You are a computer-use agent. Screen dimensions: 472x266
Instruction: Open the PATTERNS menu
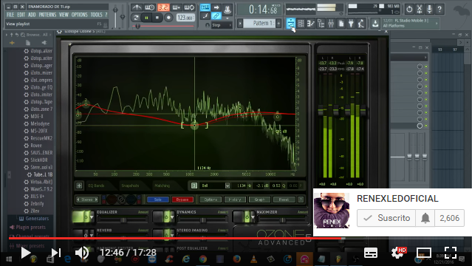point(47,15)
